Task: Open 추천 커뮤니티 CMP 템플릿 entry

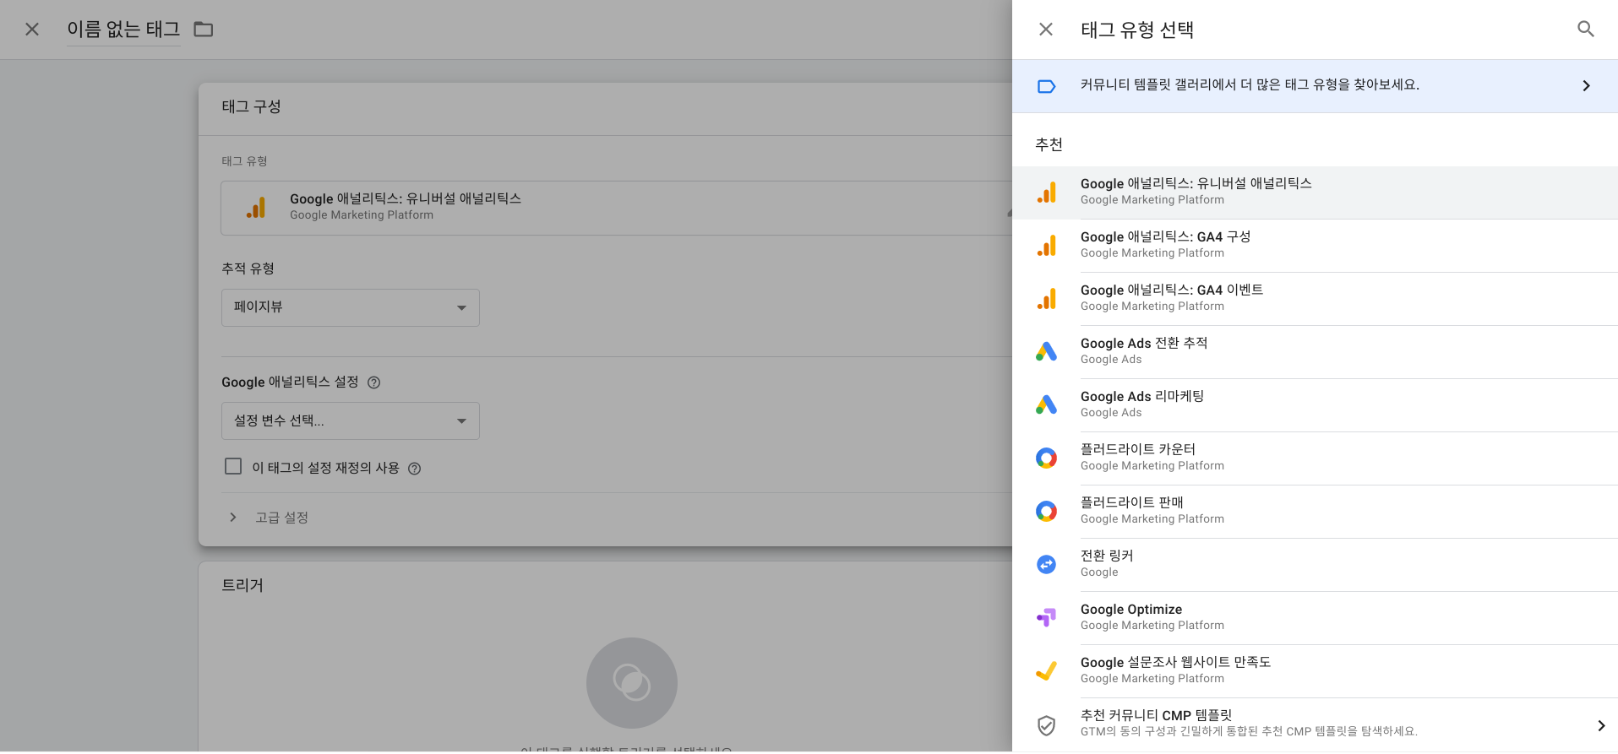Action: click(x=1315, y=724)
